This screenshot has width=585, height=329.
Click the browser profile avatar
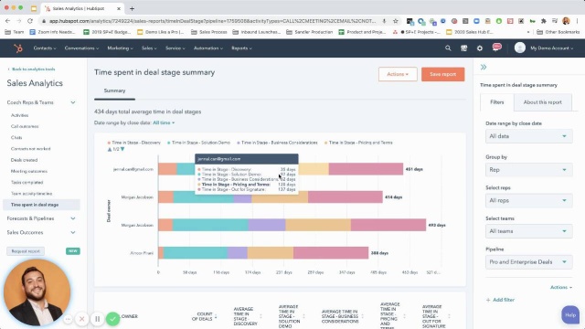tap(566, 21)
